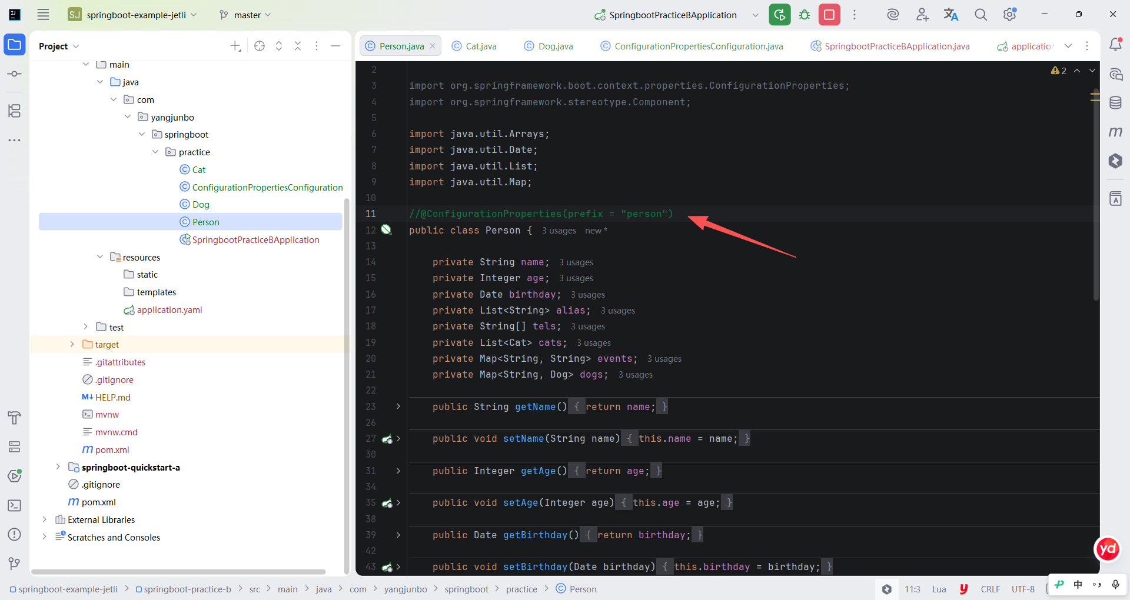Open the Commit tool window

15,74
